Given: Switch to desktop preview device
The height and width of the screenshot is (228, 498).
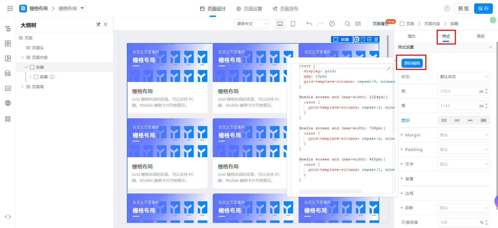Looking at the screenshot, I should pos(280,24).
